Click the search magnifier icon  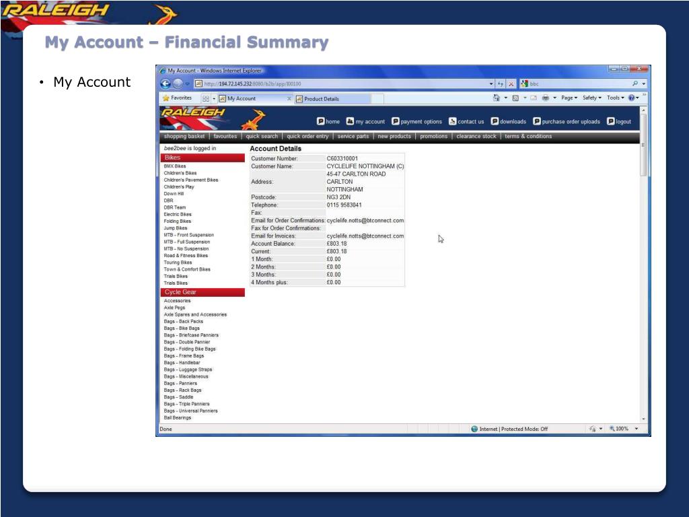pyautogui.click(x=635, y=83)
